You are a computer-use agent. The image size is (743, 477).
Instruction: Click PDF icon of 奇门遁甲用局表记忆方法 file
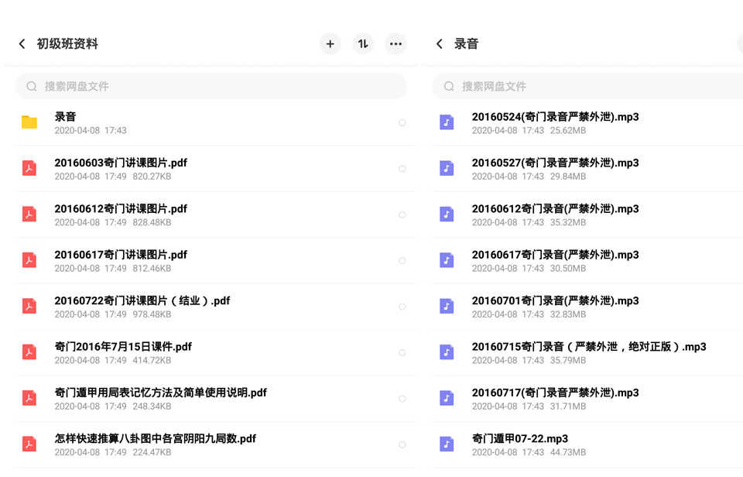pyautogui.click(x=29, y=398)
